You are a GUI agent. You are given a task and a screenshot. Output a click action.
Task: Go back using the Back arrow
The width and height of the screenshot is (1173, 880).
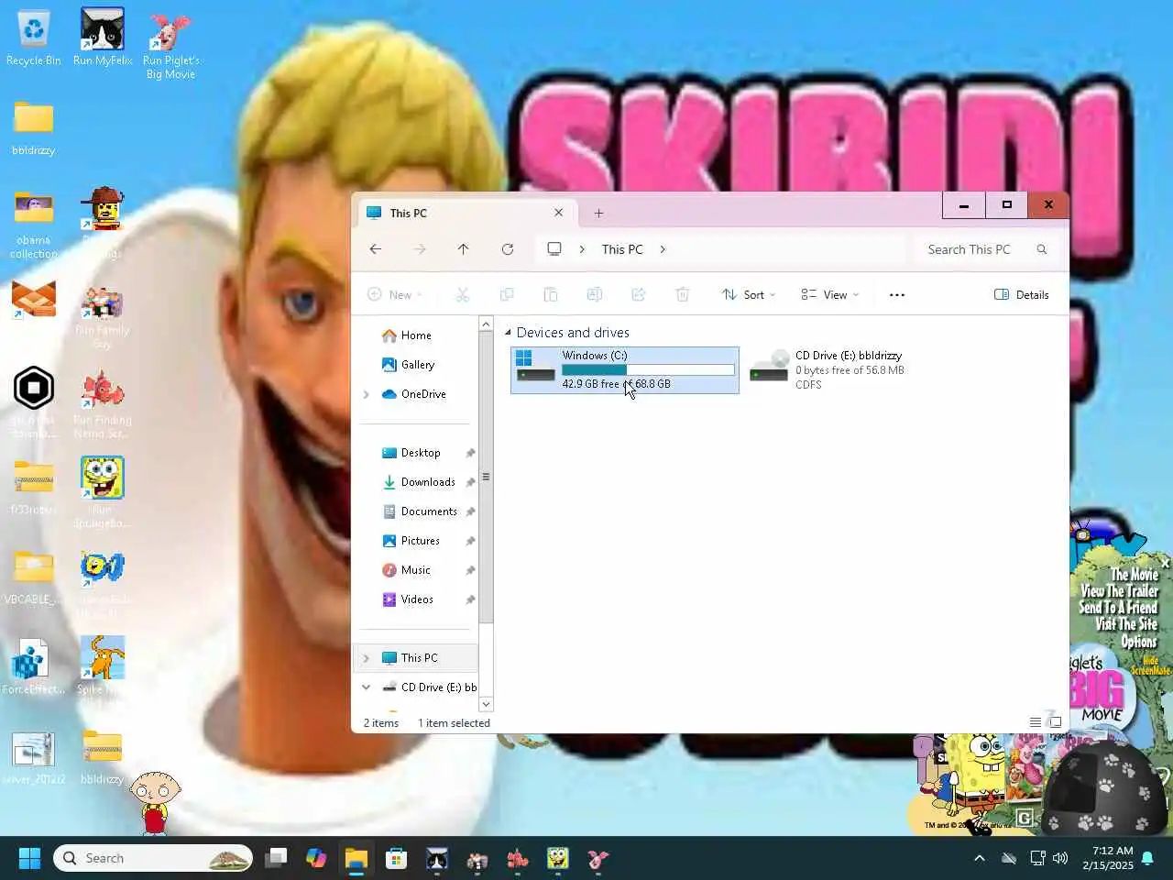(x=376, y=249)
